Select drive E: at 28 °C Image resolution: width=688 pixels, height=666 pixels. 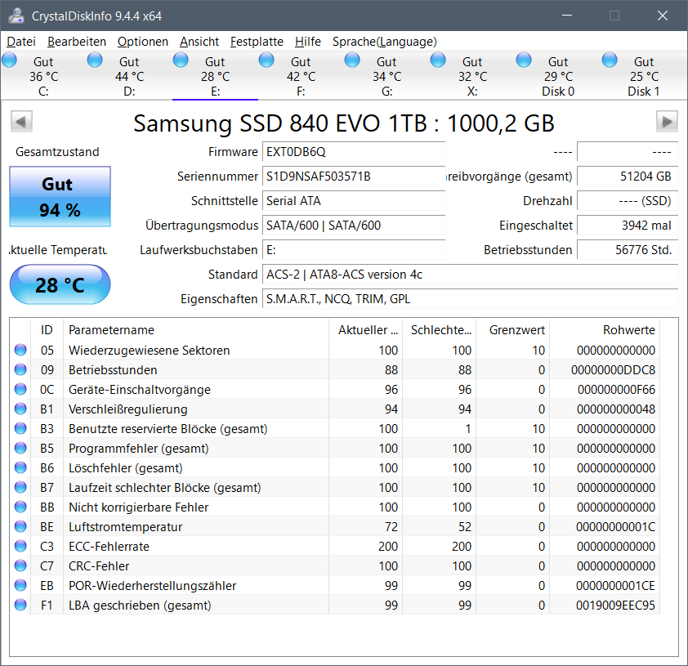point(215,76)
